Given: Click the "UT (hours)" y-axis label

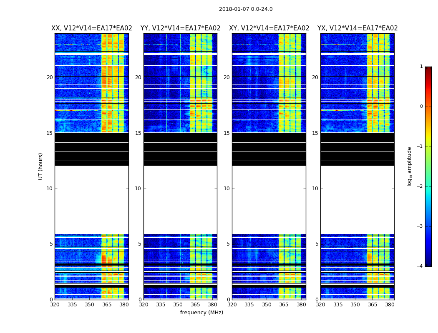Looking at the screenshot, I should (41, 166).
